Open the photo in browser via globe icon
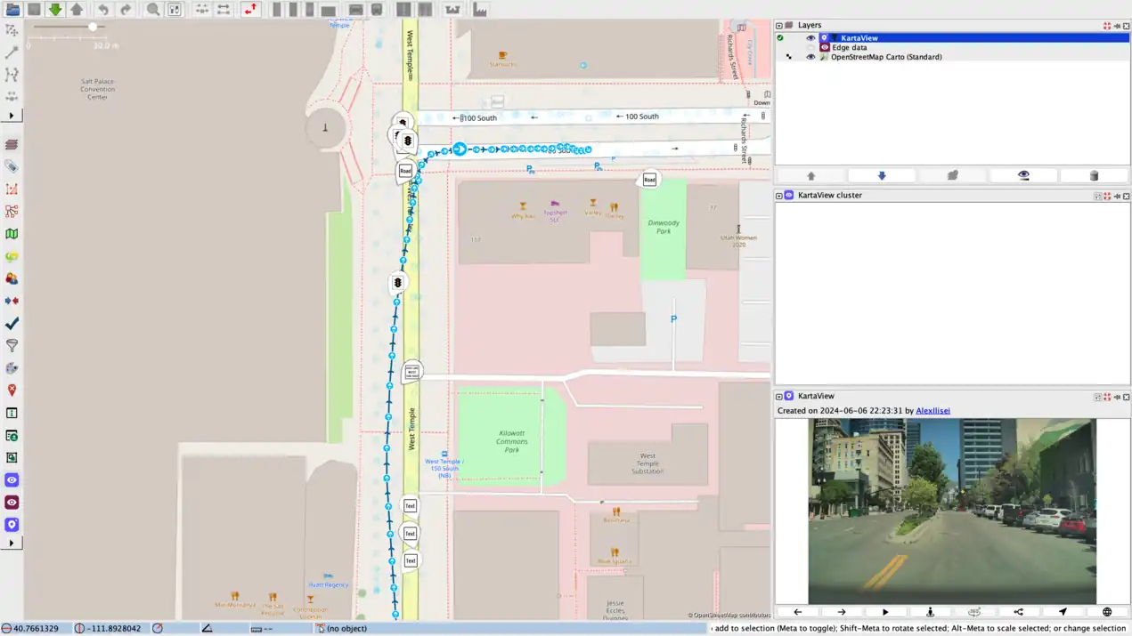This screenshot has height=636, width=1132. (1107, 612)
